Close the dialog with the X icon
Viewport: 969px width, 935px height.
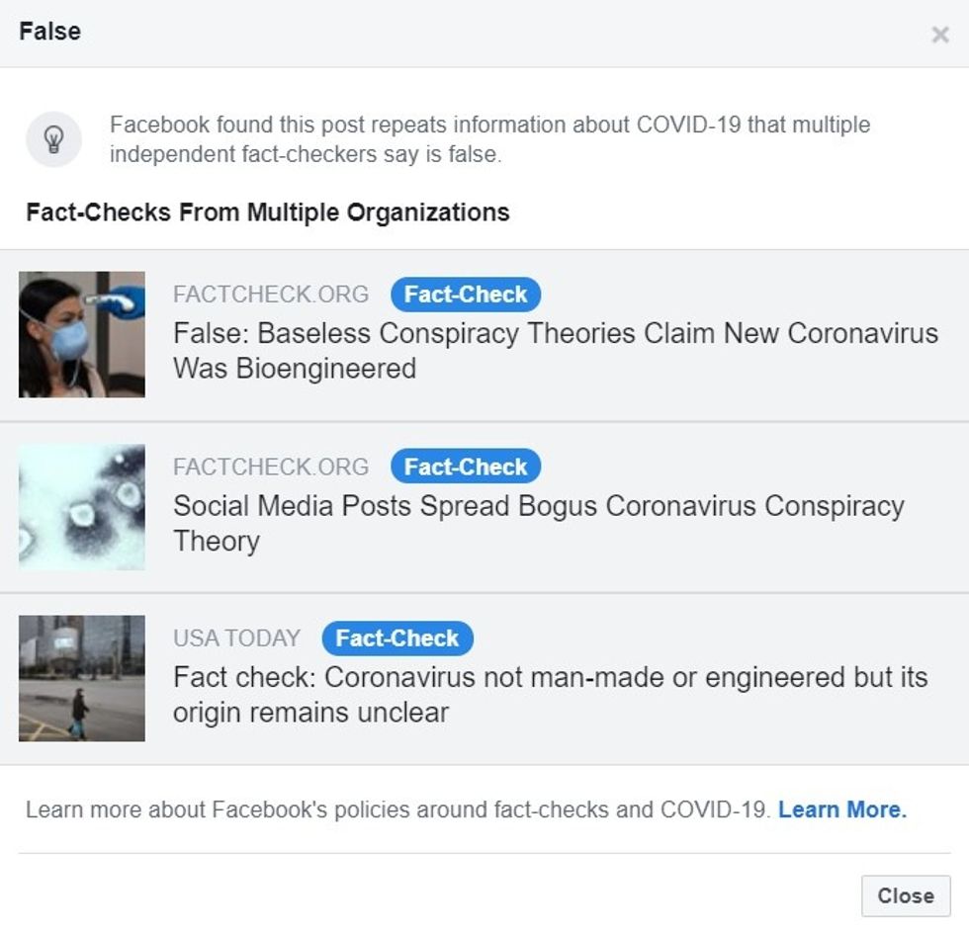[940, 35]
